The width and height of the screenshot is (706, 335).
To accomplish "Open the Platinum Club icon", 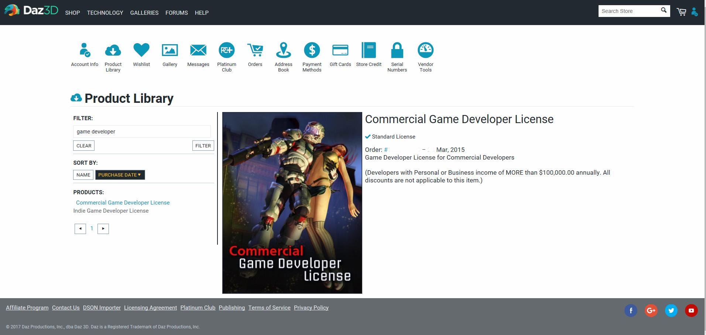I will [227, 50].
